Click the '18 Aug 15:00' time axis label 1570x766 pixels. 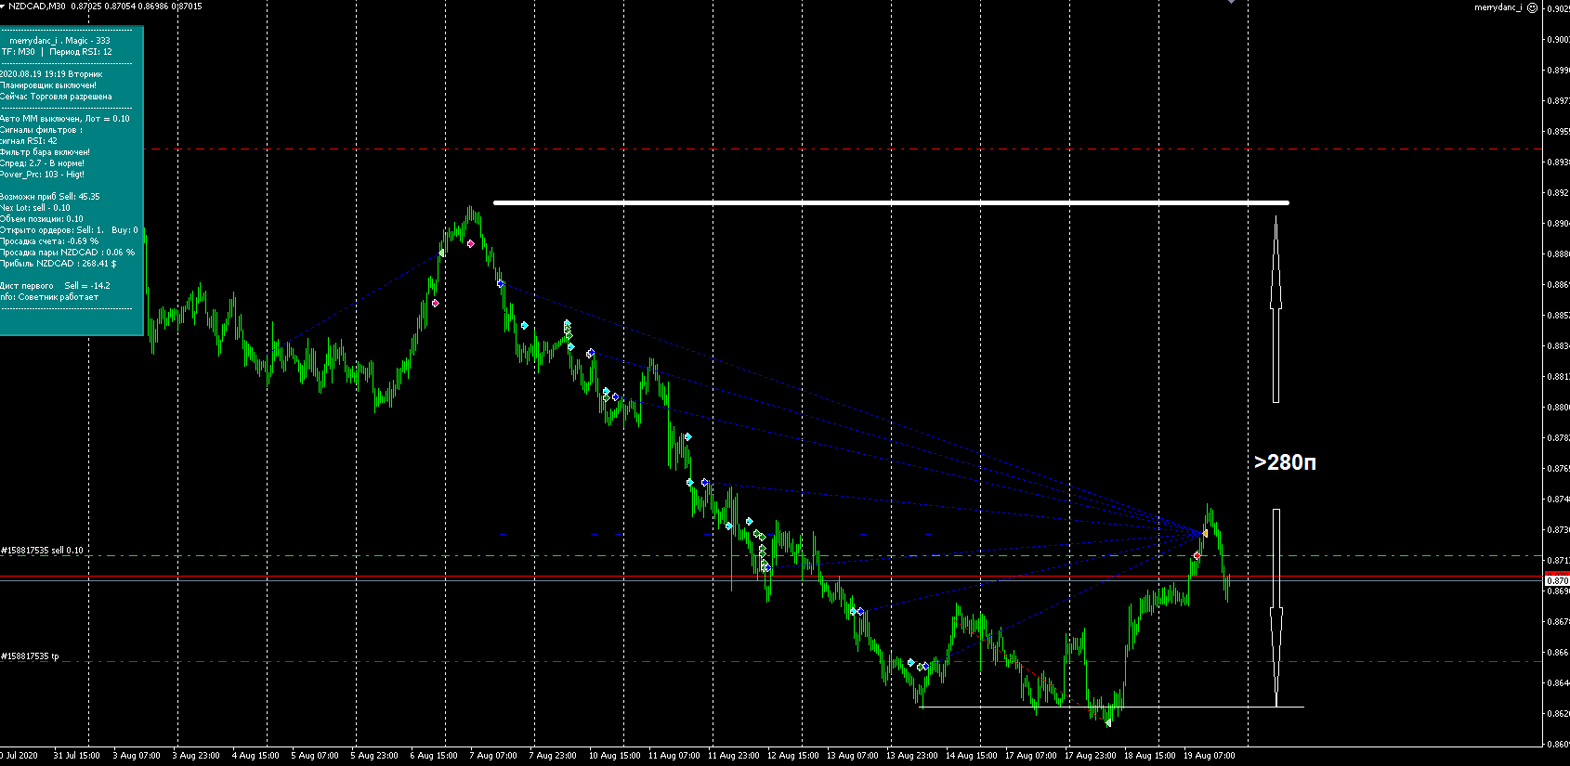pyautogui.click(x=1149, y=756)
